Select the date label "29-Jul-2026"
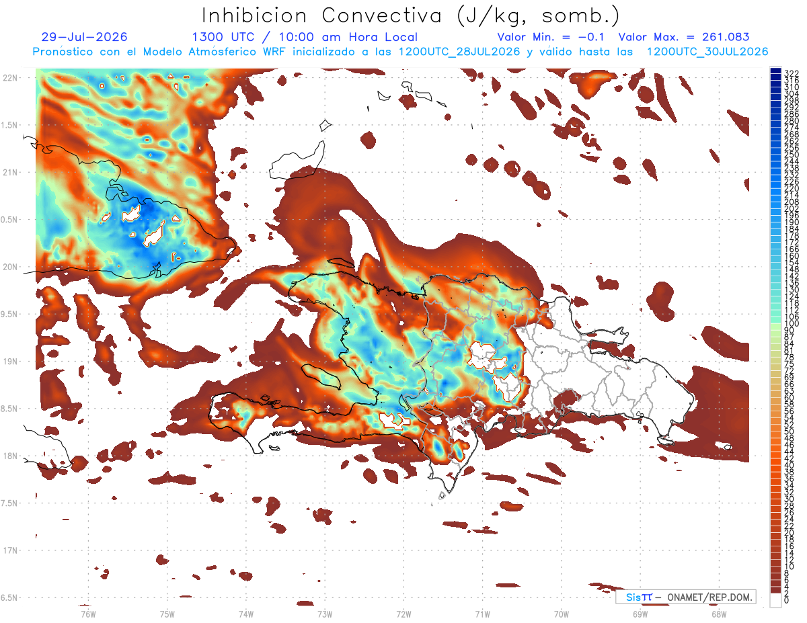807x623 pixels. pos(84,38)
